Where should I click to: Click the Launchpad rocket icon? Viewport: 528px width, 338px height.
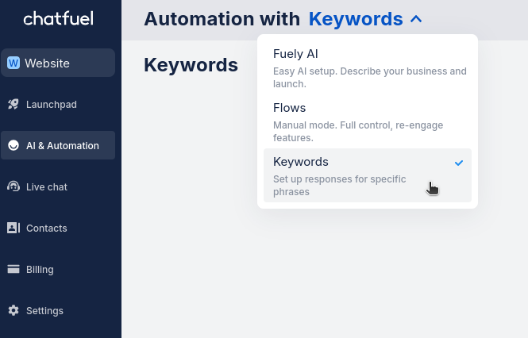click(x=13, y=104)
